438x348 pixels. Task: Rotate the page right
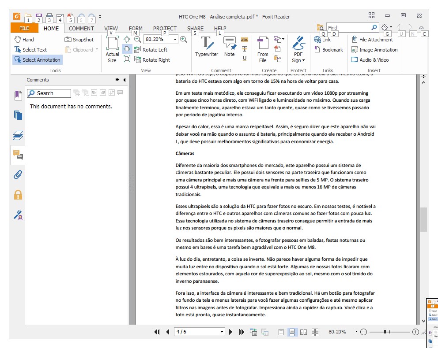(152, 60)
